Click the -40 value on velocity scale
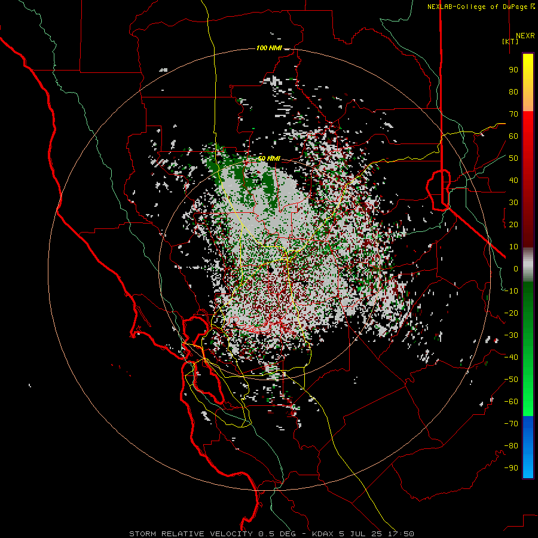 click(511, 357)
